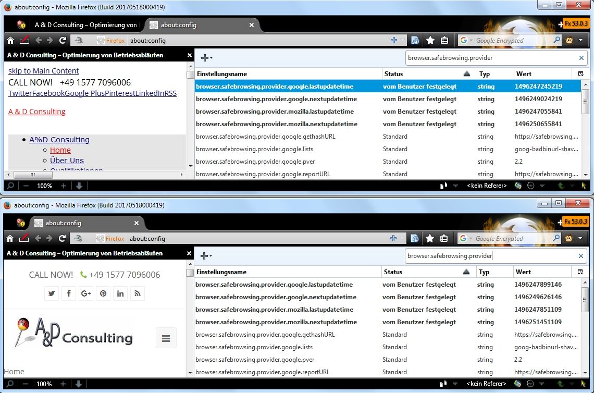This screenshot has height=393, width=594.
Task: Clear the search filter in top about:config
Action: point(581,58)
